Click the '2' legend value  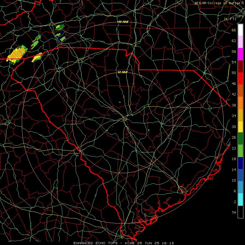[x=235, y=202]
